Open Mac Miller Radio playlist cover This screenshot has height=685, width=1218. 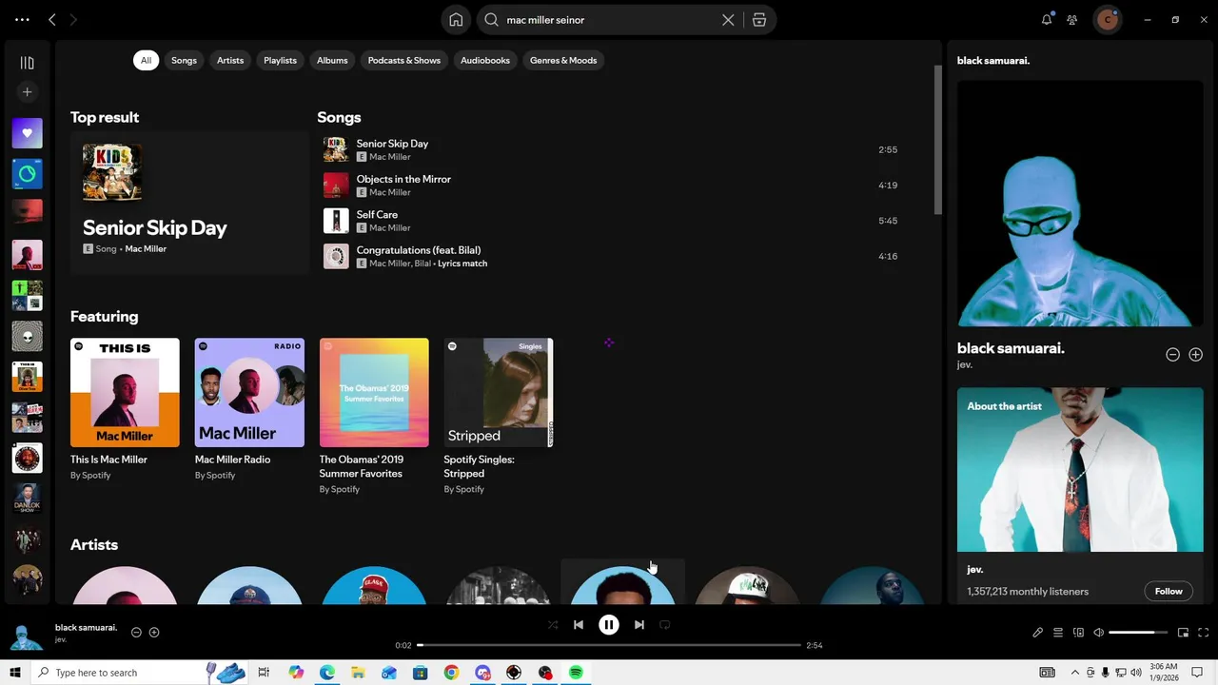point(249,393)
